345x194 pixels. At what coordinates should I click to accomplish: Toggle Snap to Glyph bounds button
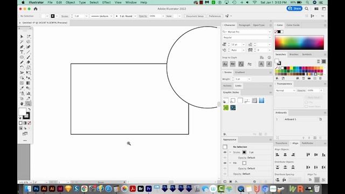coord(241,64)
